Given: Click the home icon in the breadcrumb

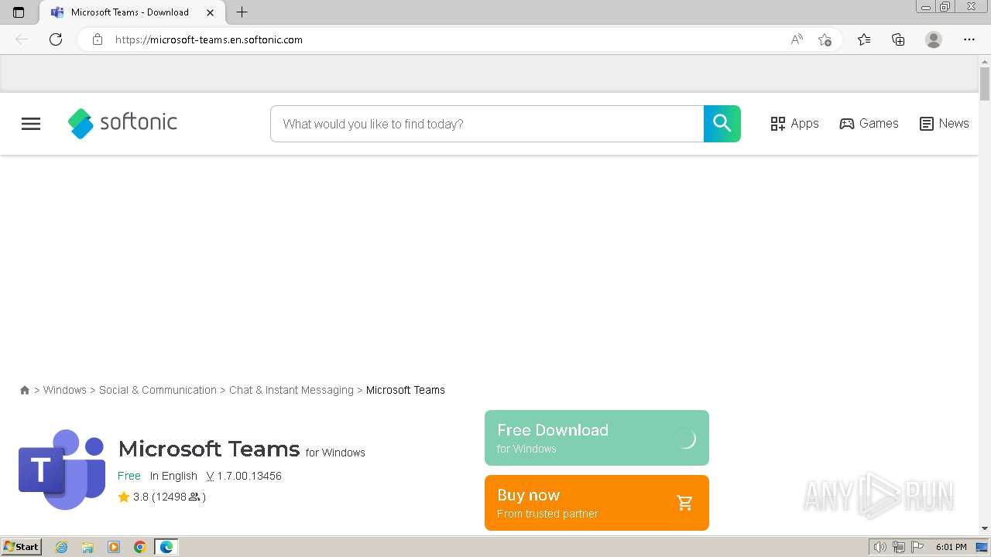Looking at the screenshot, I should (x=25, y=391).
